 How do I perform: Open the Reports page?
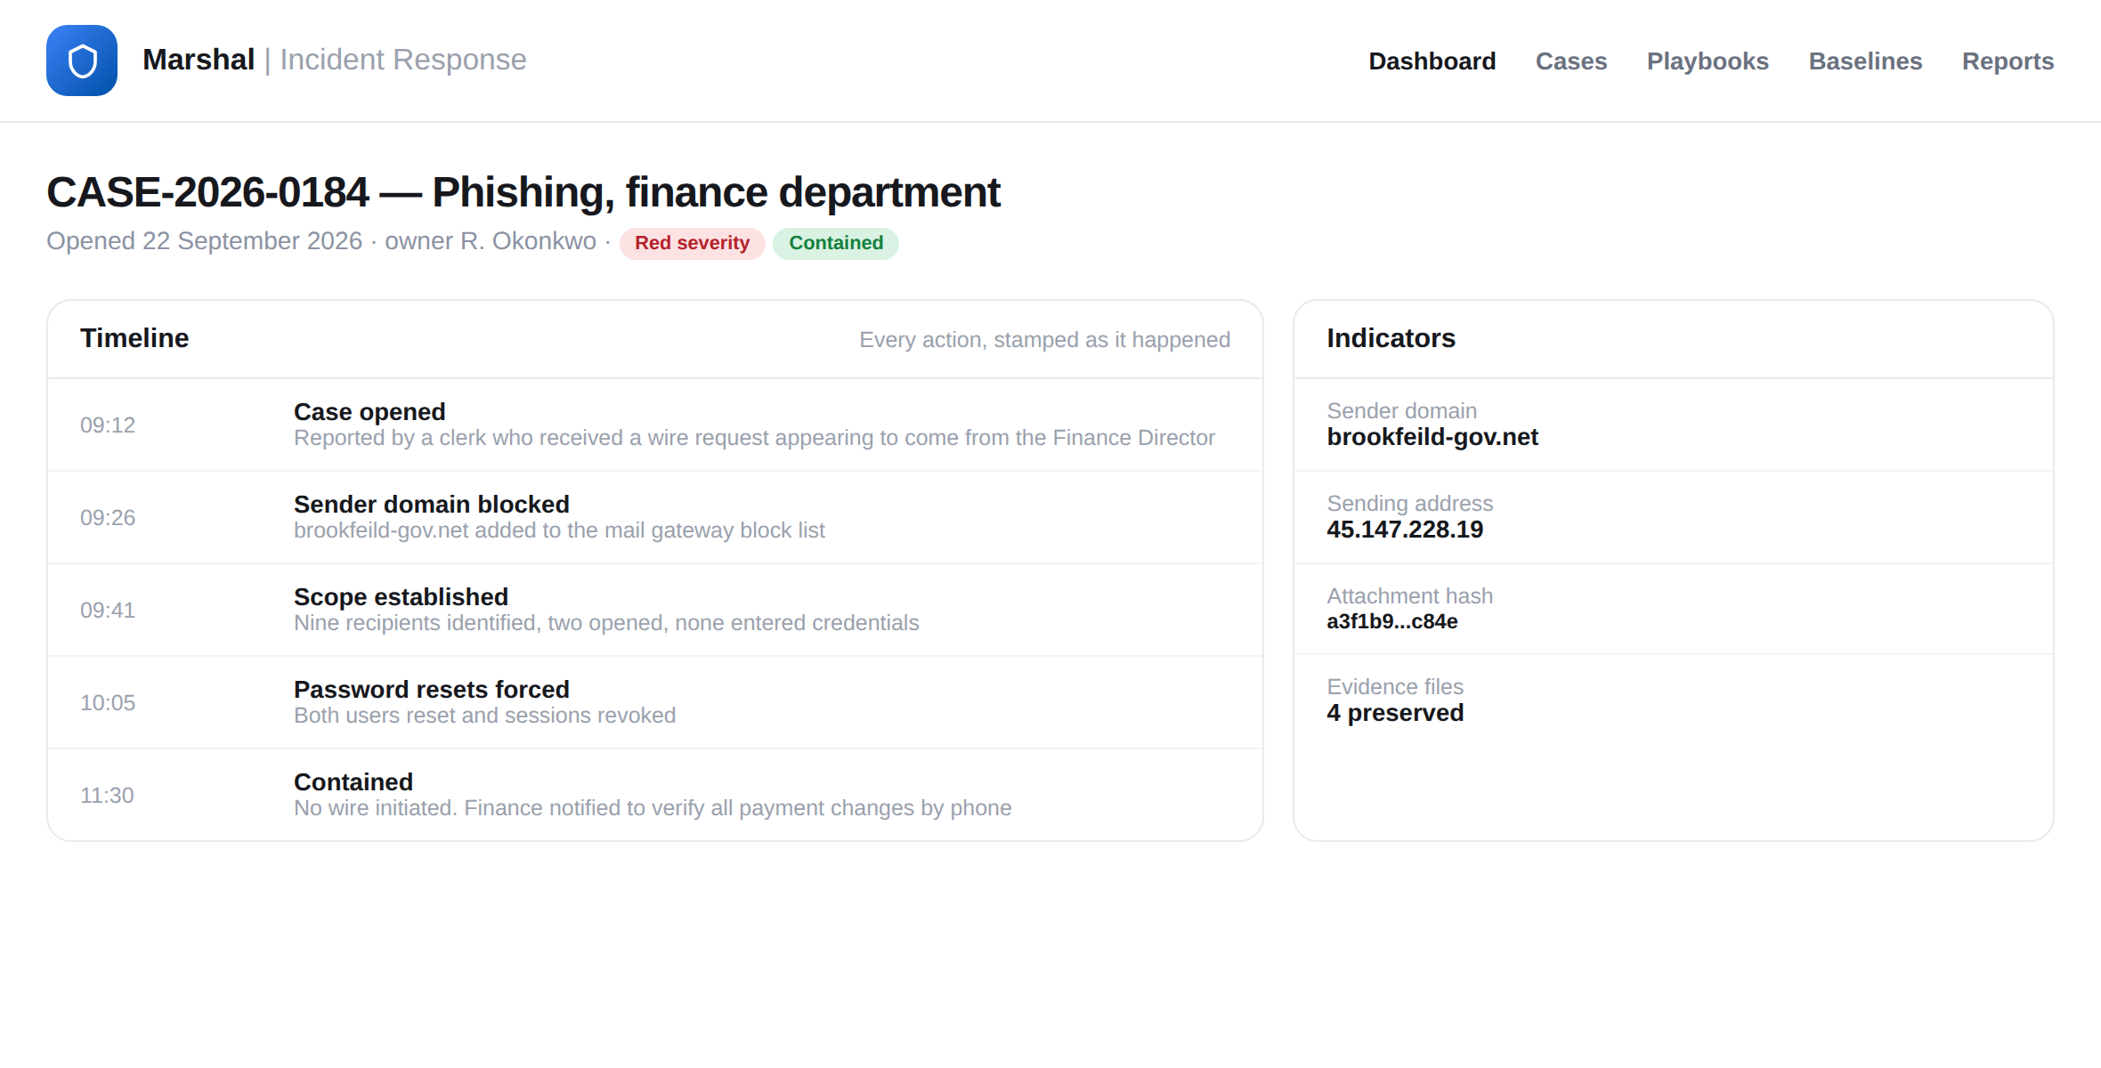[2008, 61]
